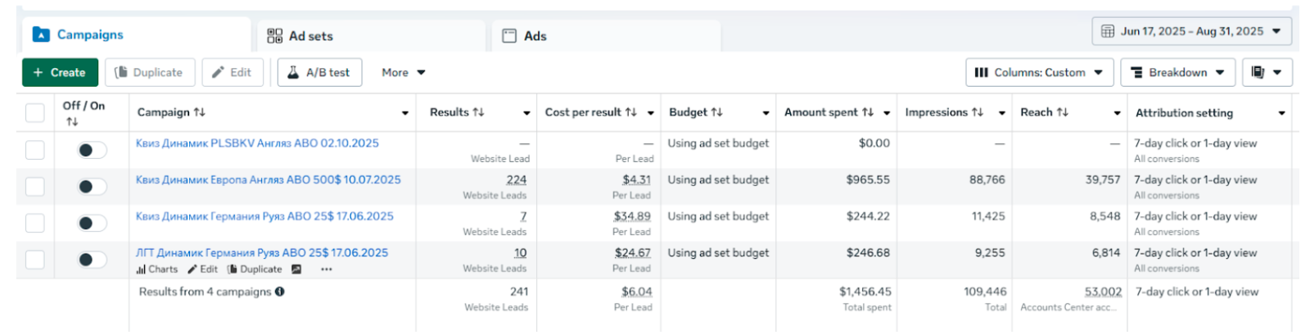Sort by Amount spent arrows icon
The height and width of the screenshot is (335, 1301).
pos(868,112)
